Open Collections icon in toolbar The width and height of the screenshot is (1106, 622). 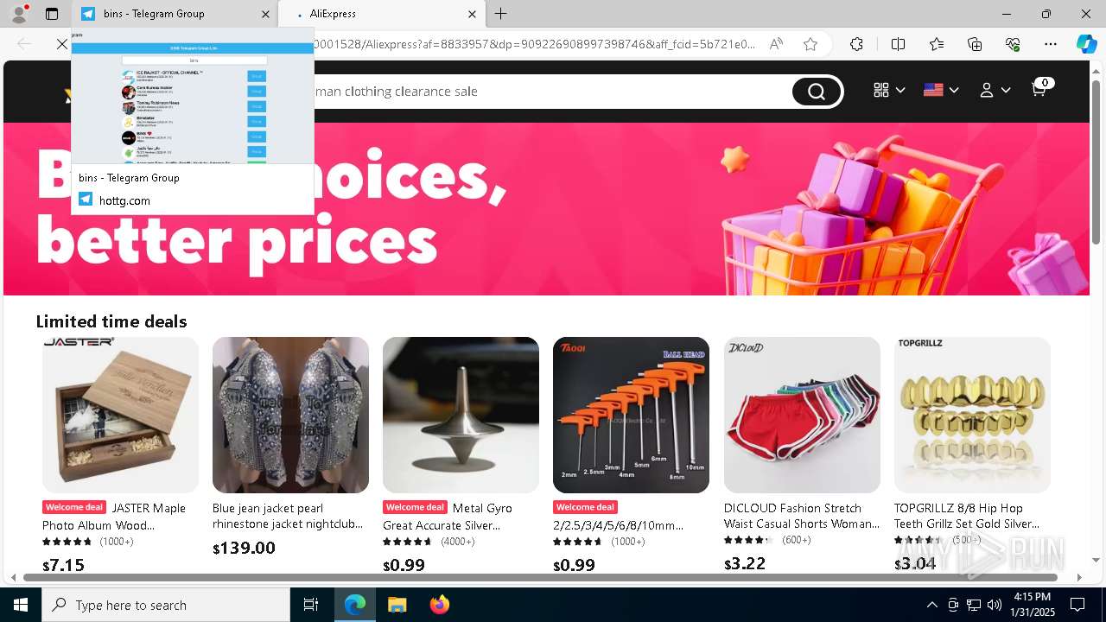click(975, 44)
